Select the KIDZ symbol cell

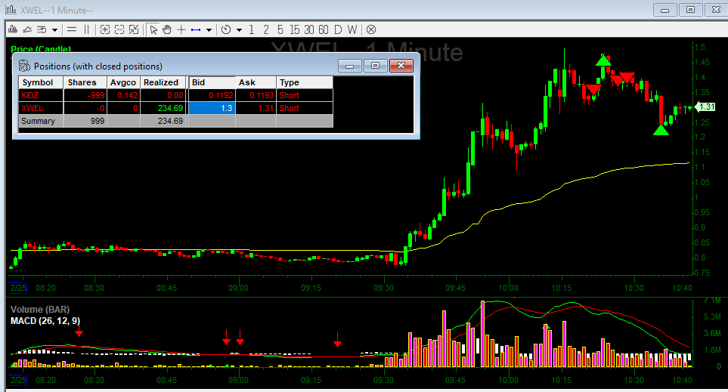point(40,95)
